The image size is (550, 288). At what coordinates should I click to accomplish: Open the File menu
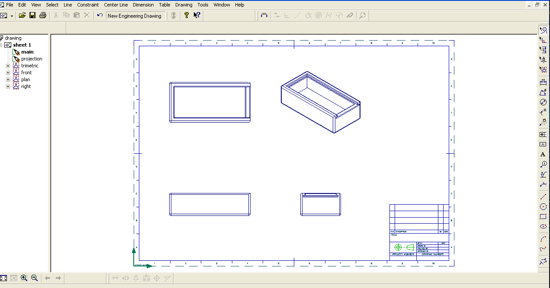(x=10, y=5)
